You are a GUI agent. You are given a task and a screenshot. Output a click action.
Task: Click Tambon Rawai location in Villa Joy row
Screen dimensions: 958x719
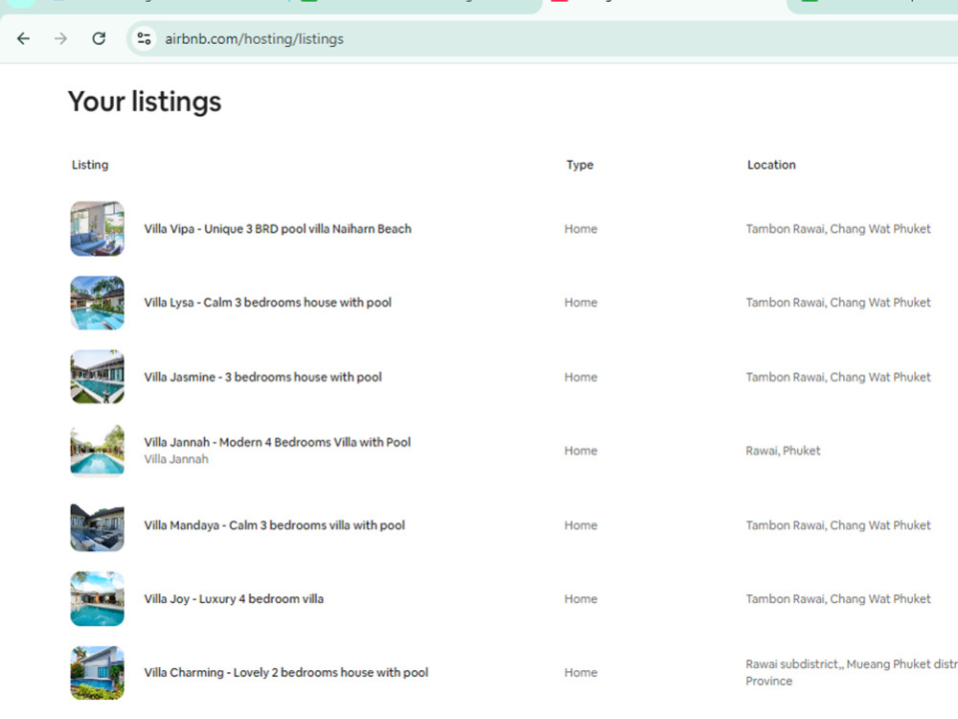coord(838,599)
